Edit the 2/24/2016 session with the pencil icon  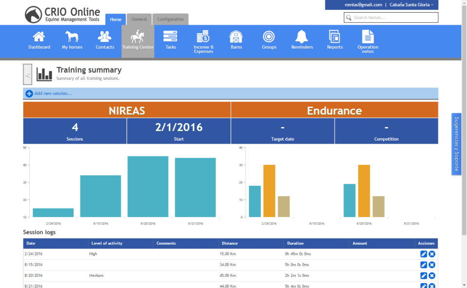coord(424,253)
